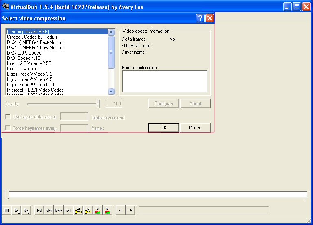Screen dimensions: 313x225
Task: Click the Stop playback button
Action: pos(7,210)
